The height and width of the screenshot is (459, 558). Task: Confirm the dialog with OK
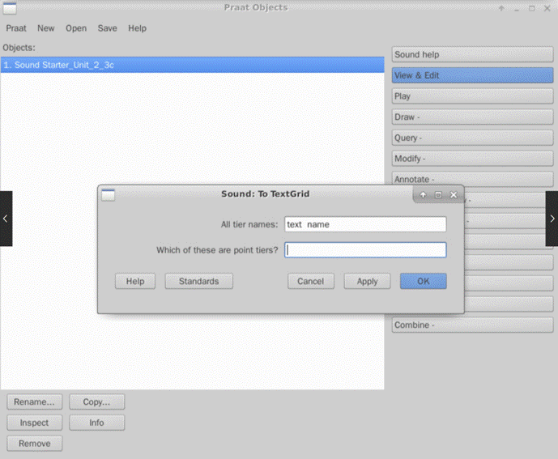(423, 281)
